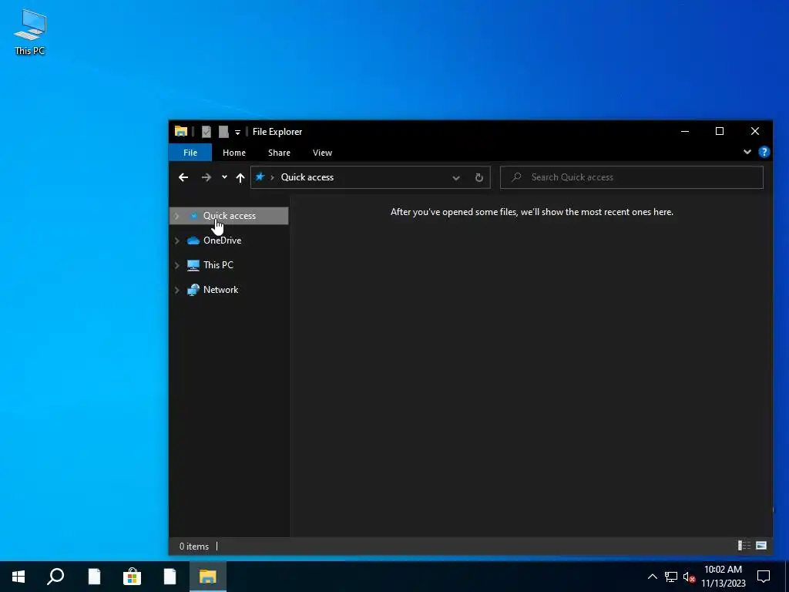Click the This PC monitor icon in tree
The width and height of the screenshot is (789, 592).
[193, 265]
